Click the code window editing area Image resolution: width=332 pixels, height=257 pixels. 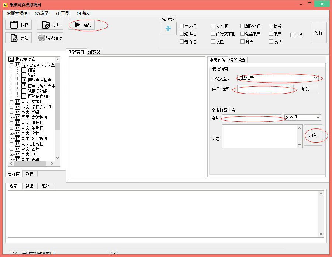tap(137, 117)
